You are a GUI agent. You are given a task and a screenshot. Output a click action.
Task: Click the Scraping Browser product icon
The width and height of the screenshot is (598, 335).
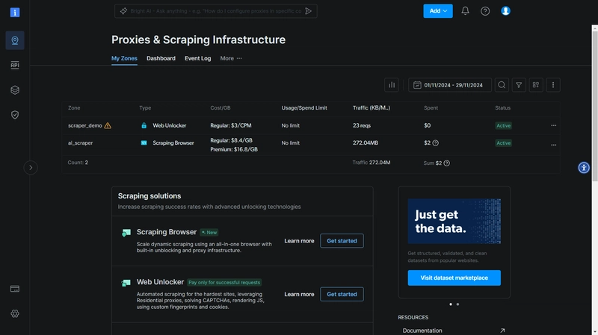pos(126,233)
